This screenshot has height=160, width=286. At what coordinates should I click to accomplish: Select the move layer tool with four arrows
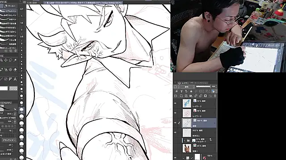coord(6,60)
